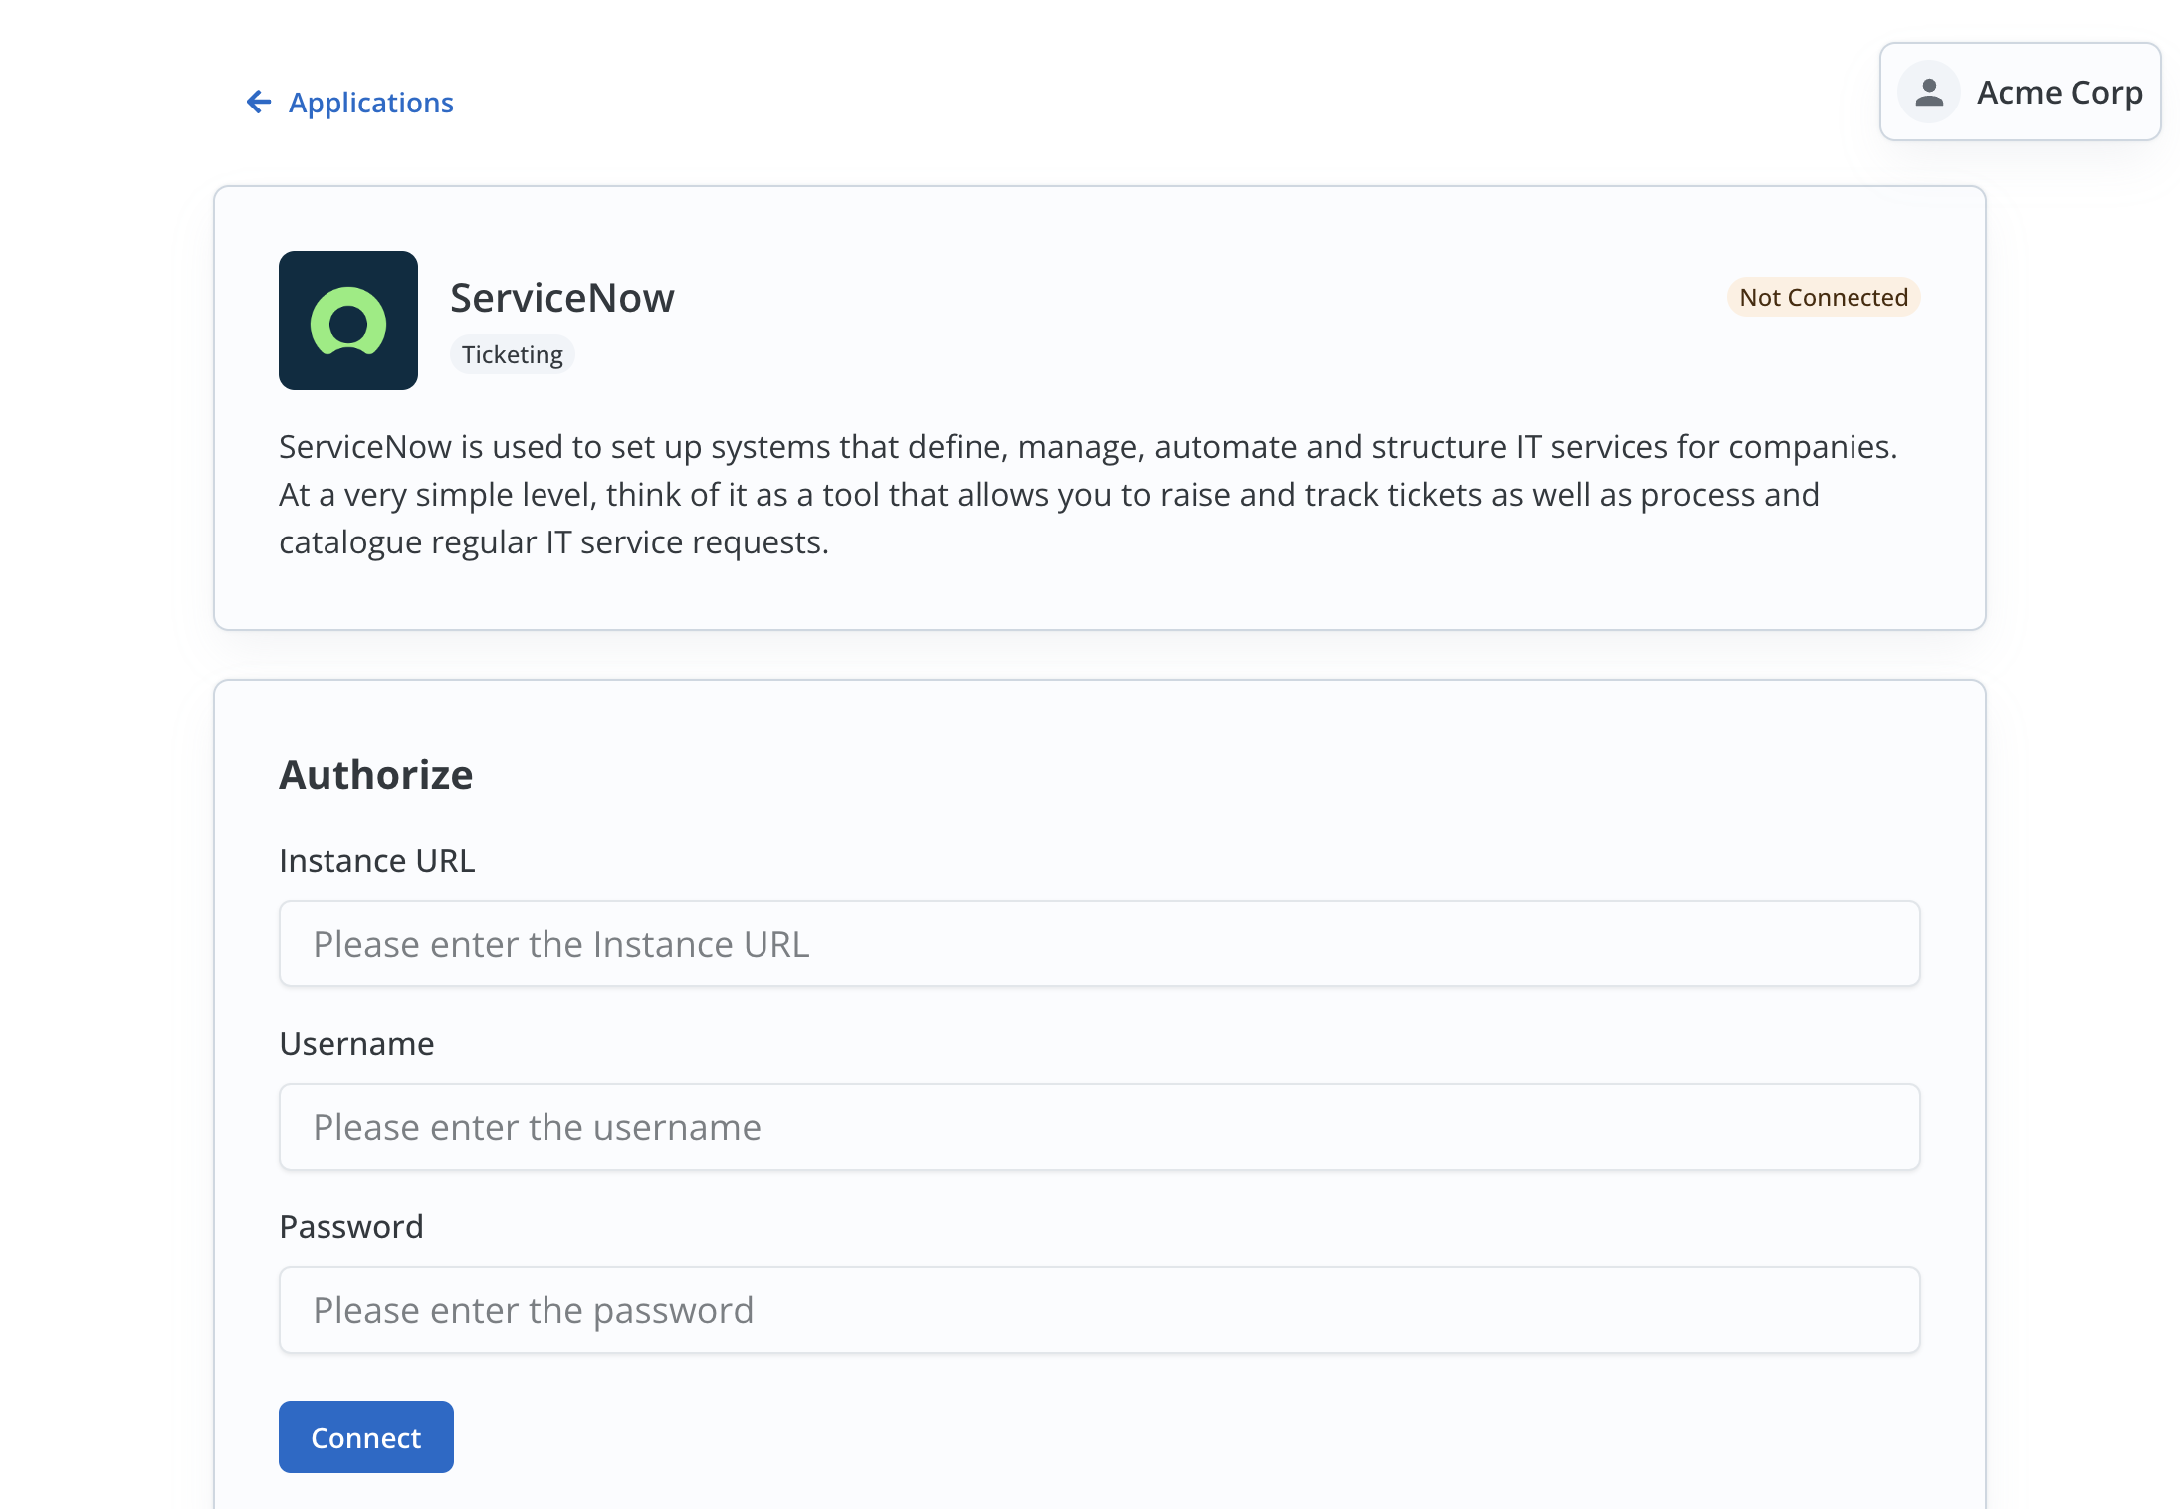Click the Acme Corp account menu
The height and width of the screenshot is (1509, 2180).
[2020, 92]
